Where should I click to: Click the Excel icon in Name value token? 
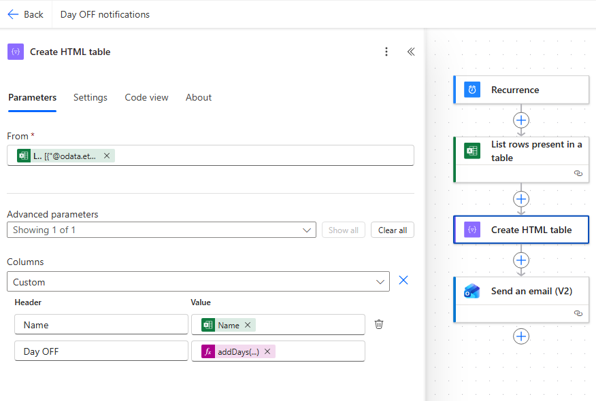(208, 325)
